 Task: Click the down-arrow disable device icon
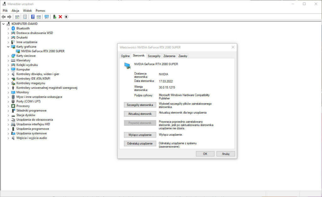(66, 17)
